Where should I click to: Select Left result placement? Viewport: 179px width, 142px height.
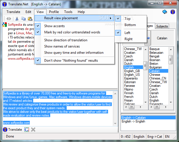[131, 33]
